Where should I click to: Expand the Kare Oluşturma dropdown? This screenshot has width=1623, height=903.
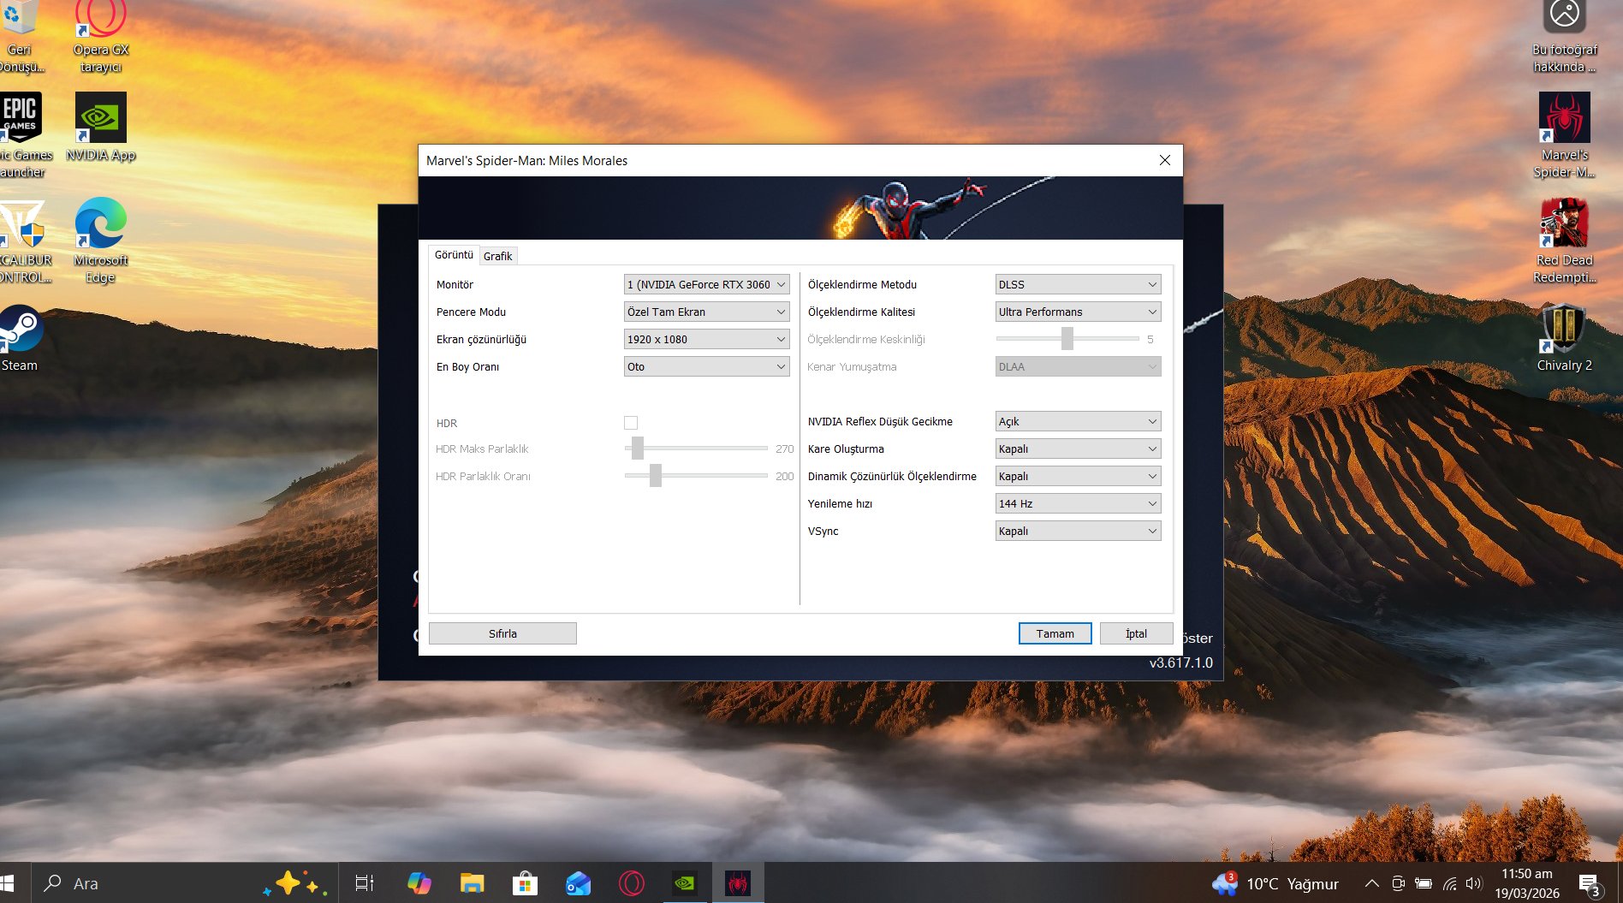[x=1078, y=449]
